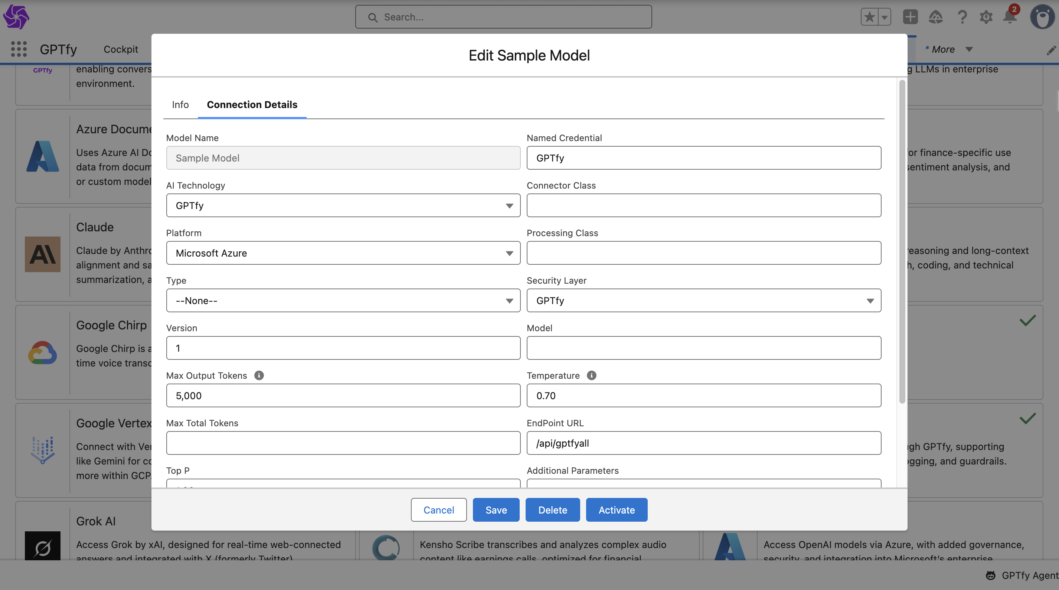
Task: Click the EndPoint URL input field
Action: 703,443
